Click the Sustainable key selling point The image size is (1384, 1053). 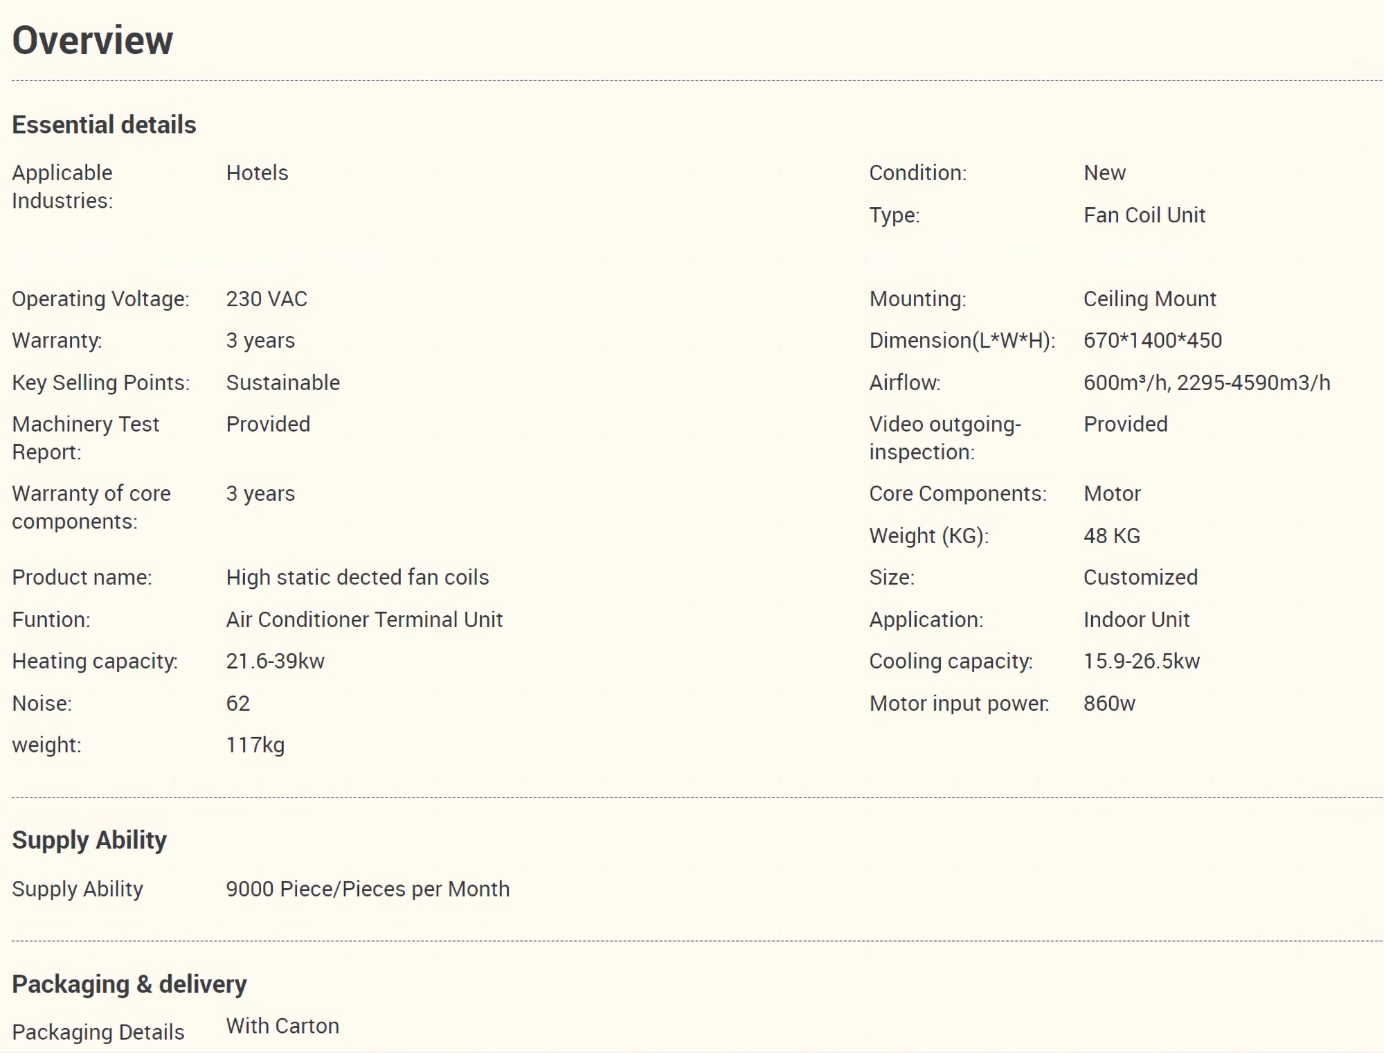(282, 382)
